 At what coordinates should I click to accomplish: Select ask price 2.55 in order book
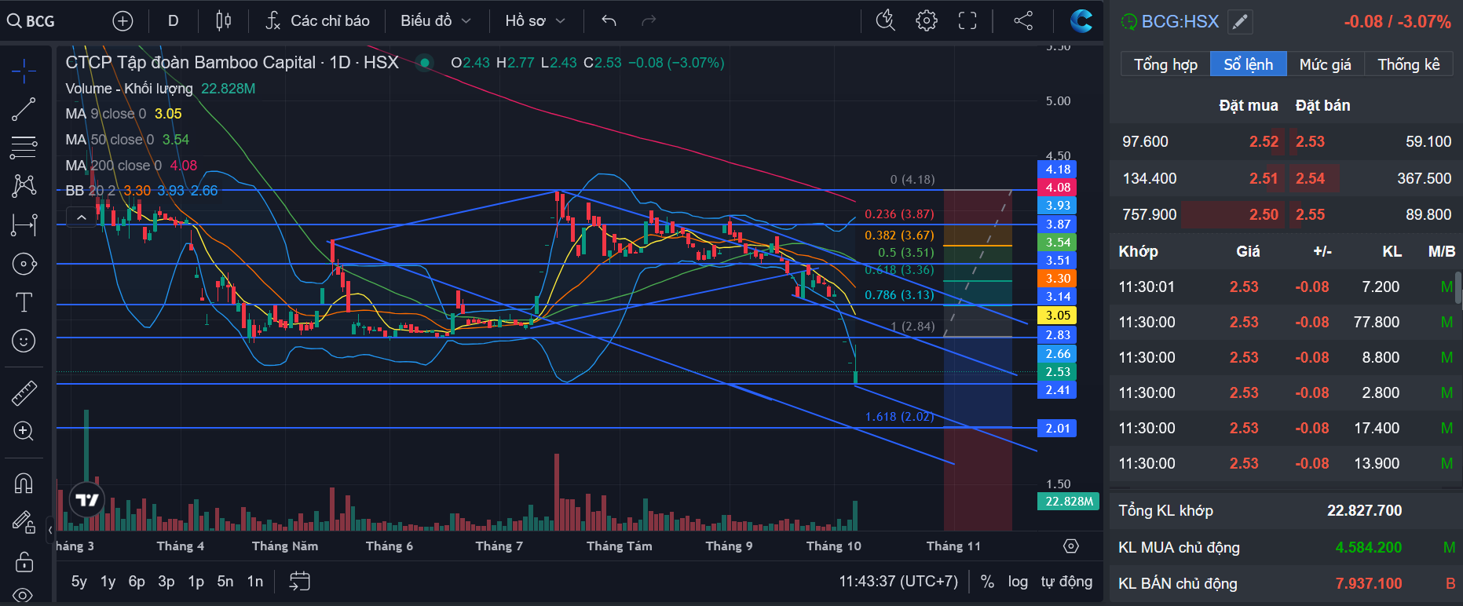coord(1310,215)
